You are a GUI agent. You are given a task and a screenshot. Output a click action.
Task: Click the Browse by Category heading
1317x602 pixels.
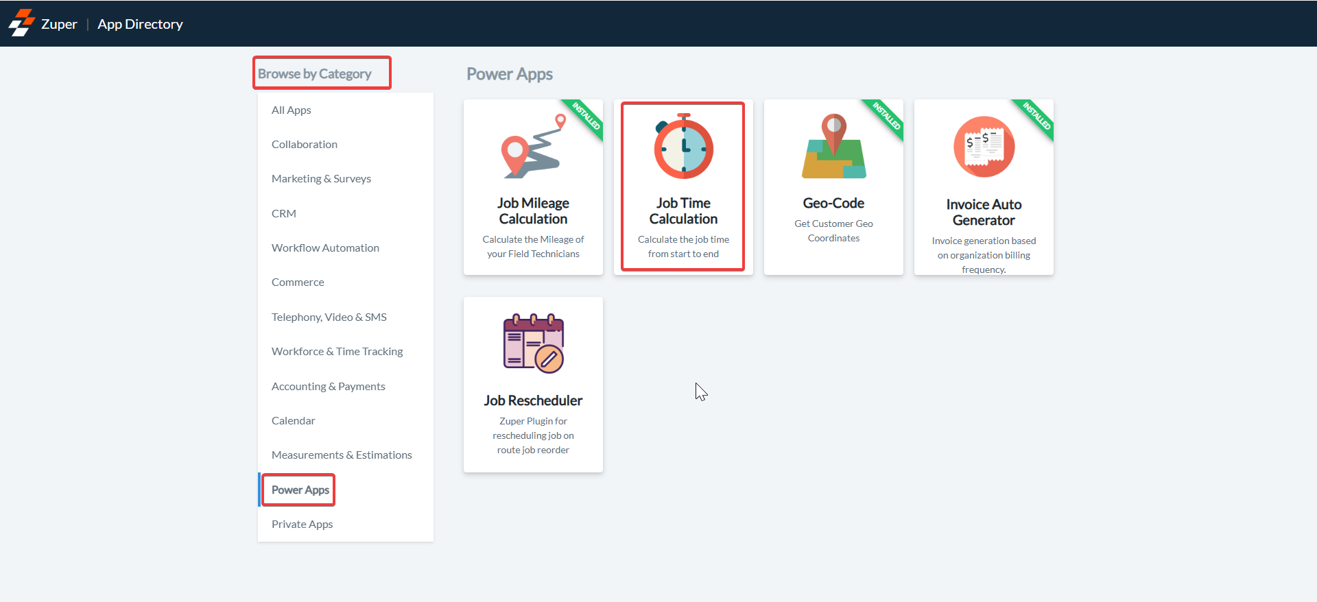(x=315, y=73)
